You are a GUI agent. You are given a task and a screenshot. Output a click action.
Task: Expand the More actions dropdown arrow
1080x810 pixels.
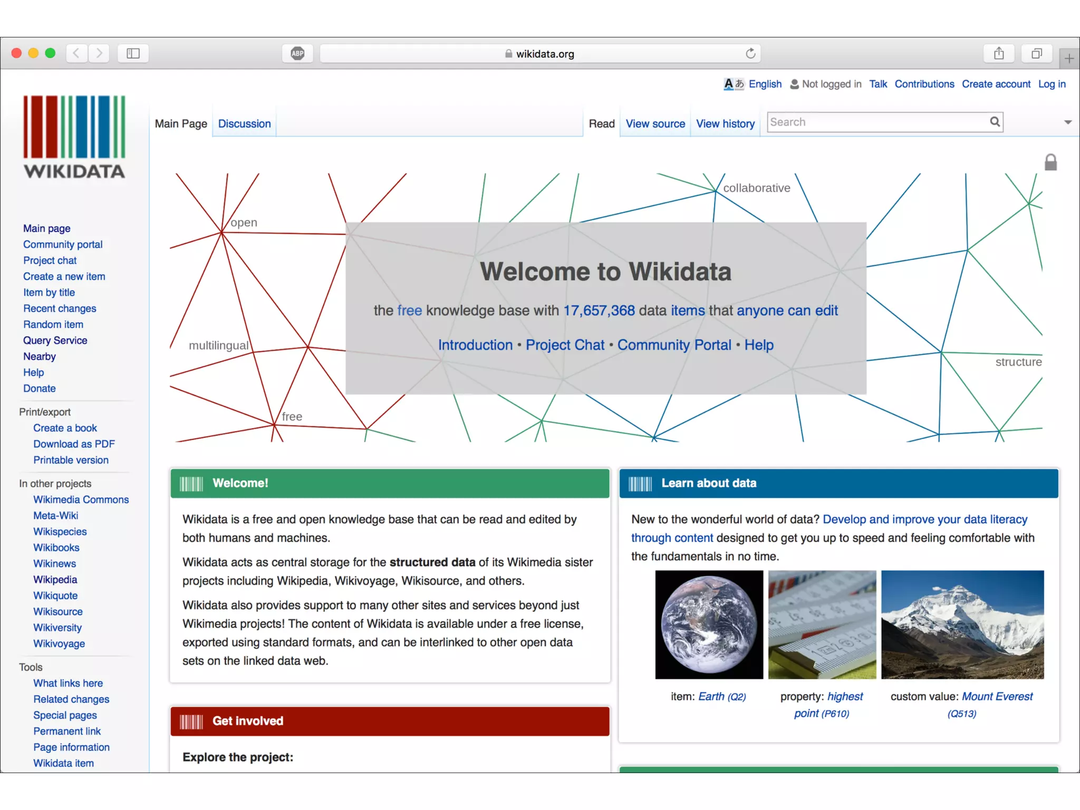1067,122
